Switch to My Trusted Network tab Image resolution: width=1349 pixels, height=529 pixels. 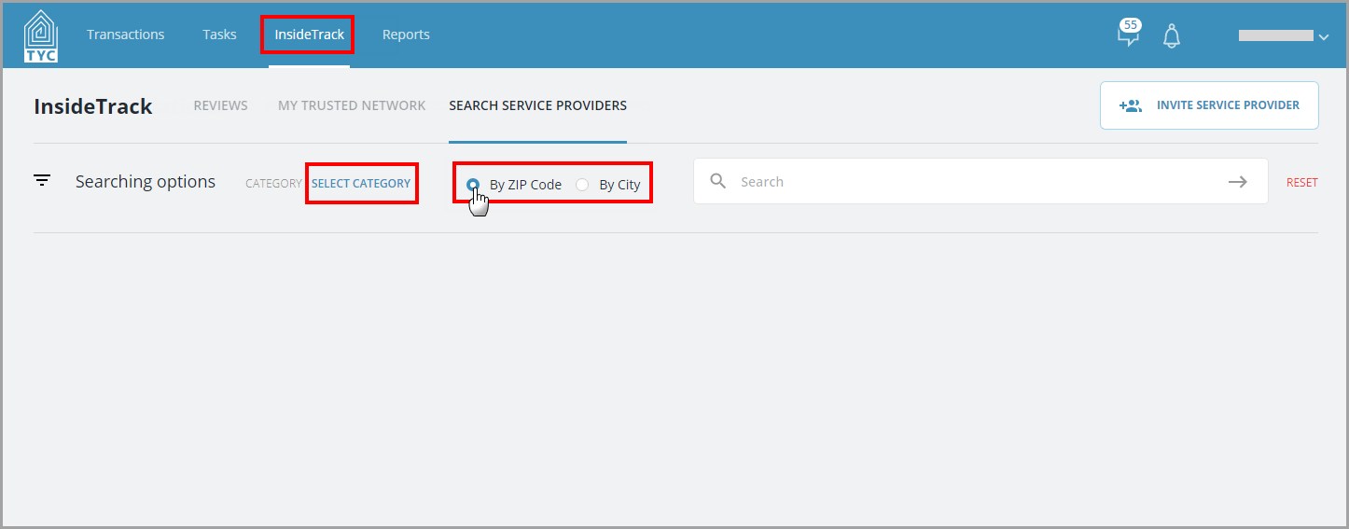click(352, 105)
